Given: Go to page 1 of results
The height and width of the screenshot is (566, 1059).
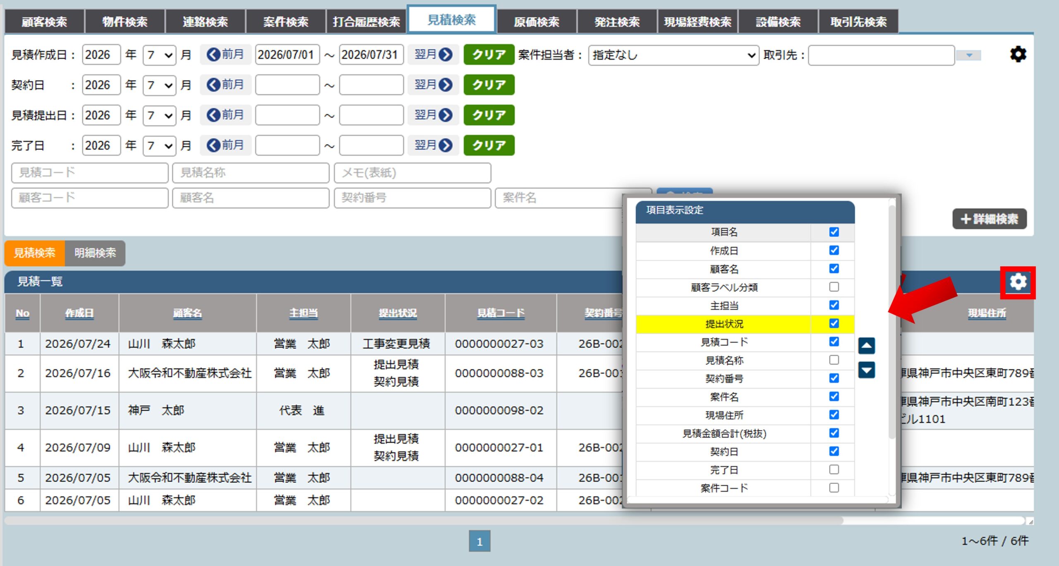Looking at the screenshot, I should (479, 541).
